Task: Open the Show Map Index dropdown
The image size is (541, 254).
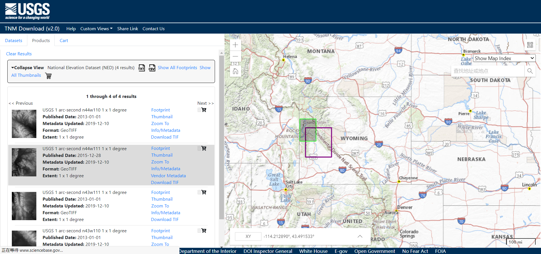Action: click(x=504, y=58)
